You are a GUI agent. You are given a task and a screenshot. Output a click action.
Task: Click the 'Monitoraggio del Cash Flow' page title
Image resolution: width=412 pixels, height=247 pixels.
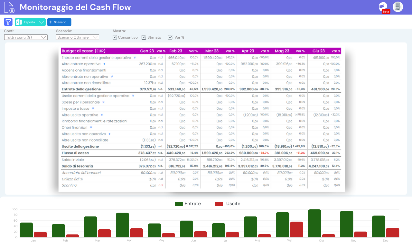[75, 7]
